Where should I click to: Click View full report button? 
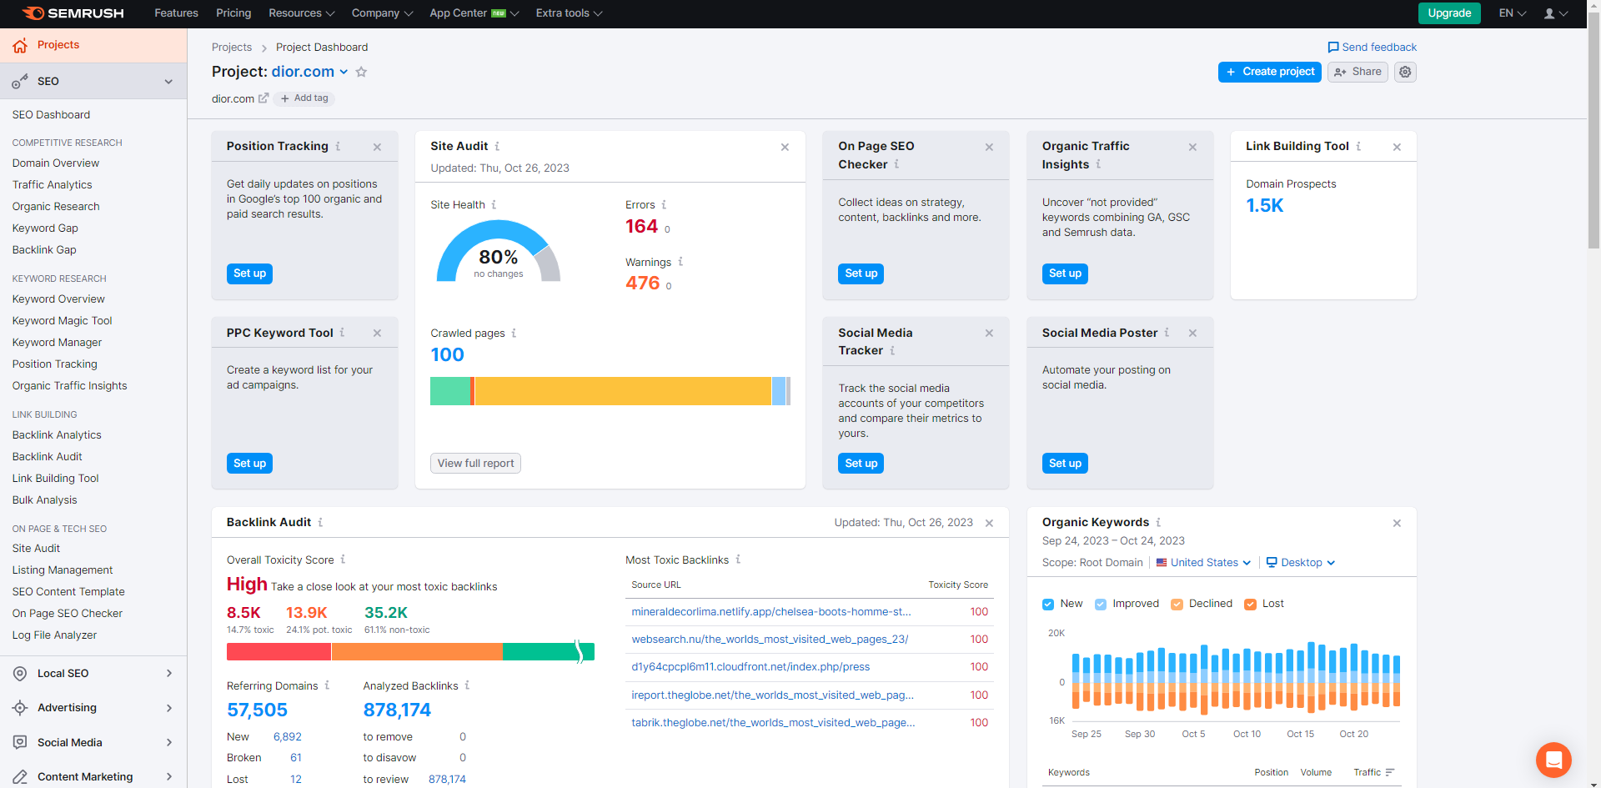point(475,464)
